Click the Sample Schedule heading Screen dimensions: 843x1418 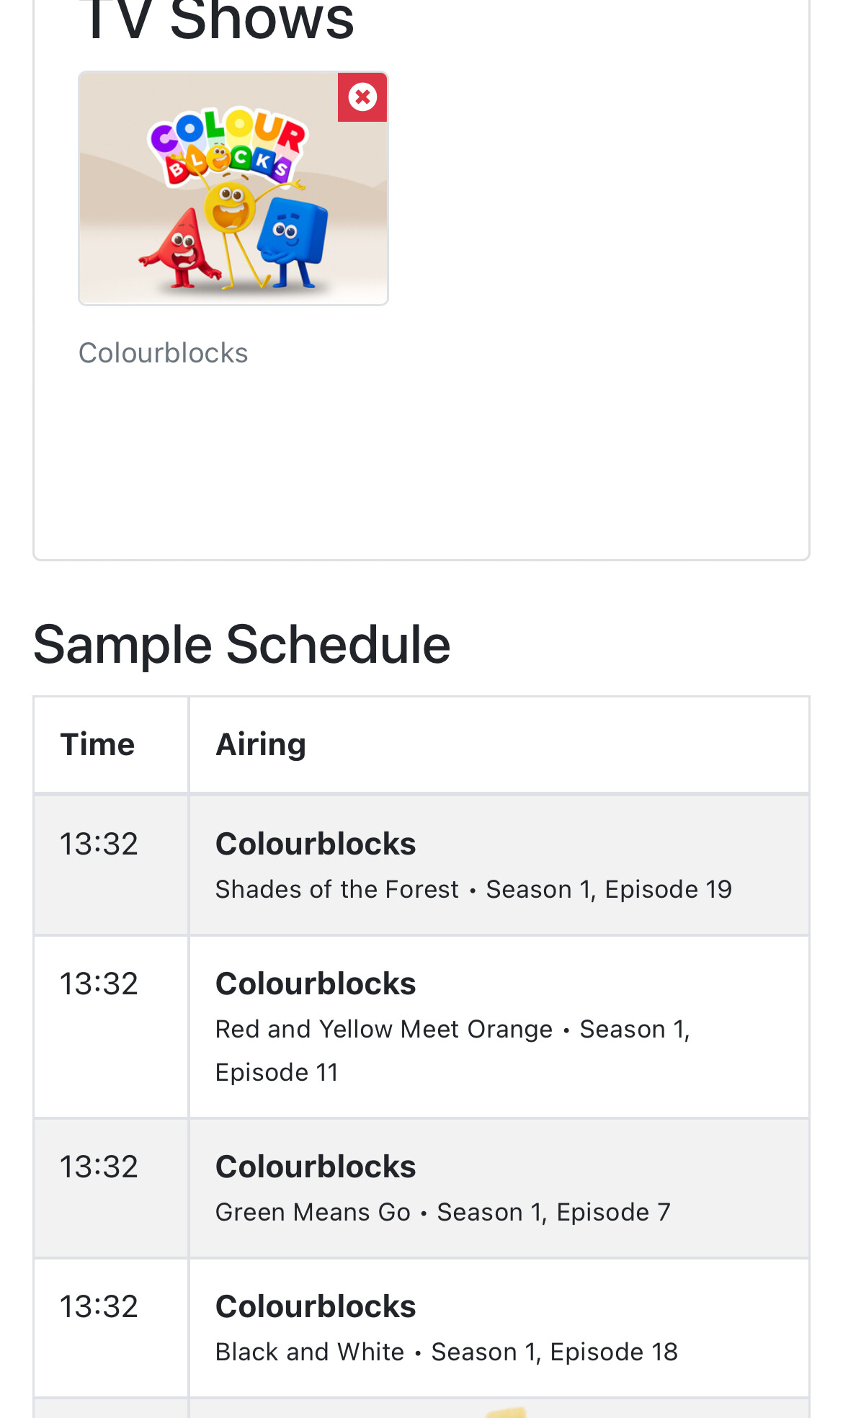point(241,644)
